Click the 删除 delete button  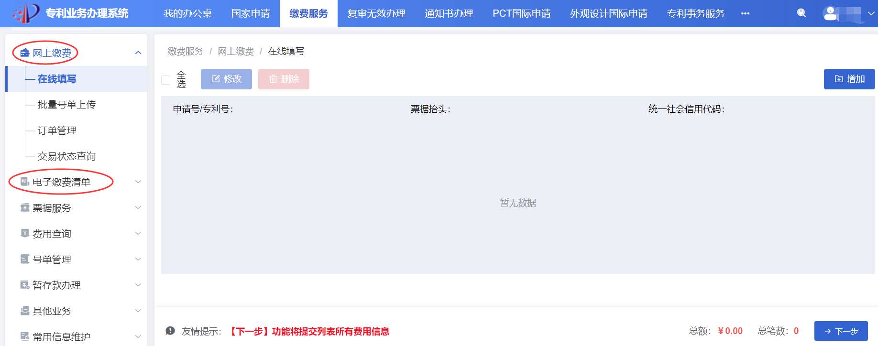pos(284,79)
